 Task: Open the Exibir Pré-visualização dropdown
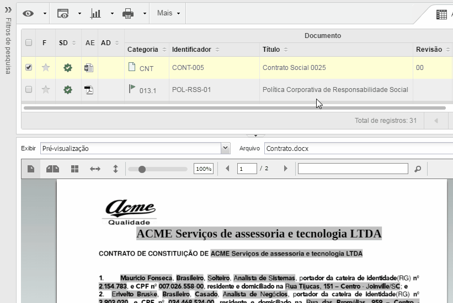tap(225, 148)
